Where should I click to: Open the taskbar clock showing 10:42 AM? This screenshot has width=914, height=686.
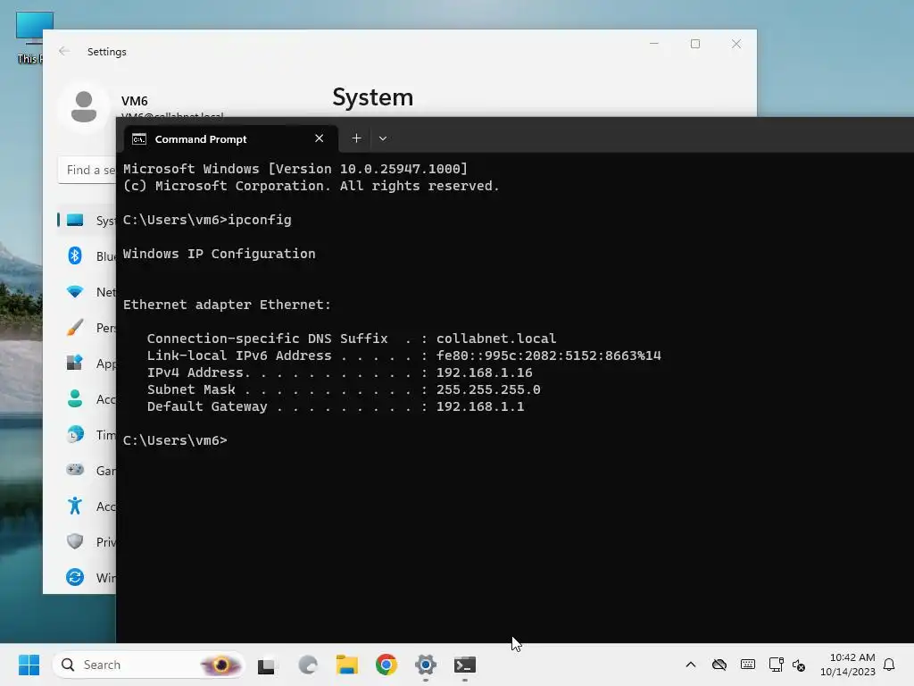pyautogui.click(x=848, y=665)
